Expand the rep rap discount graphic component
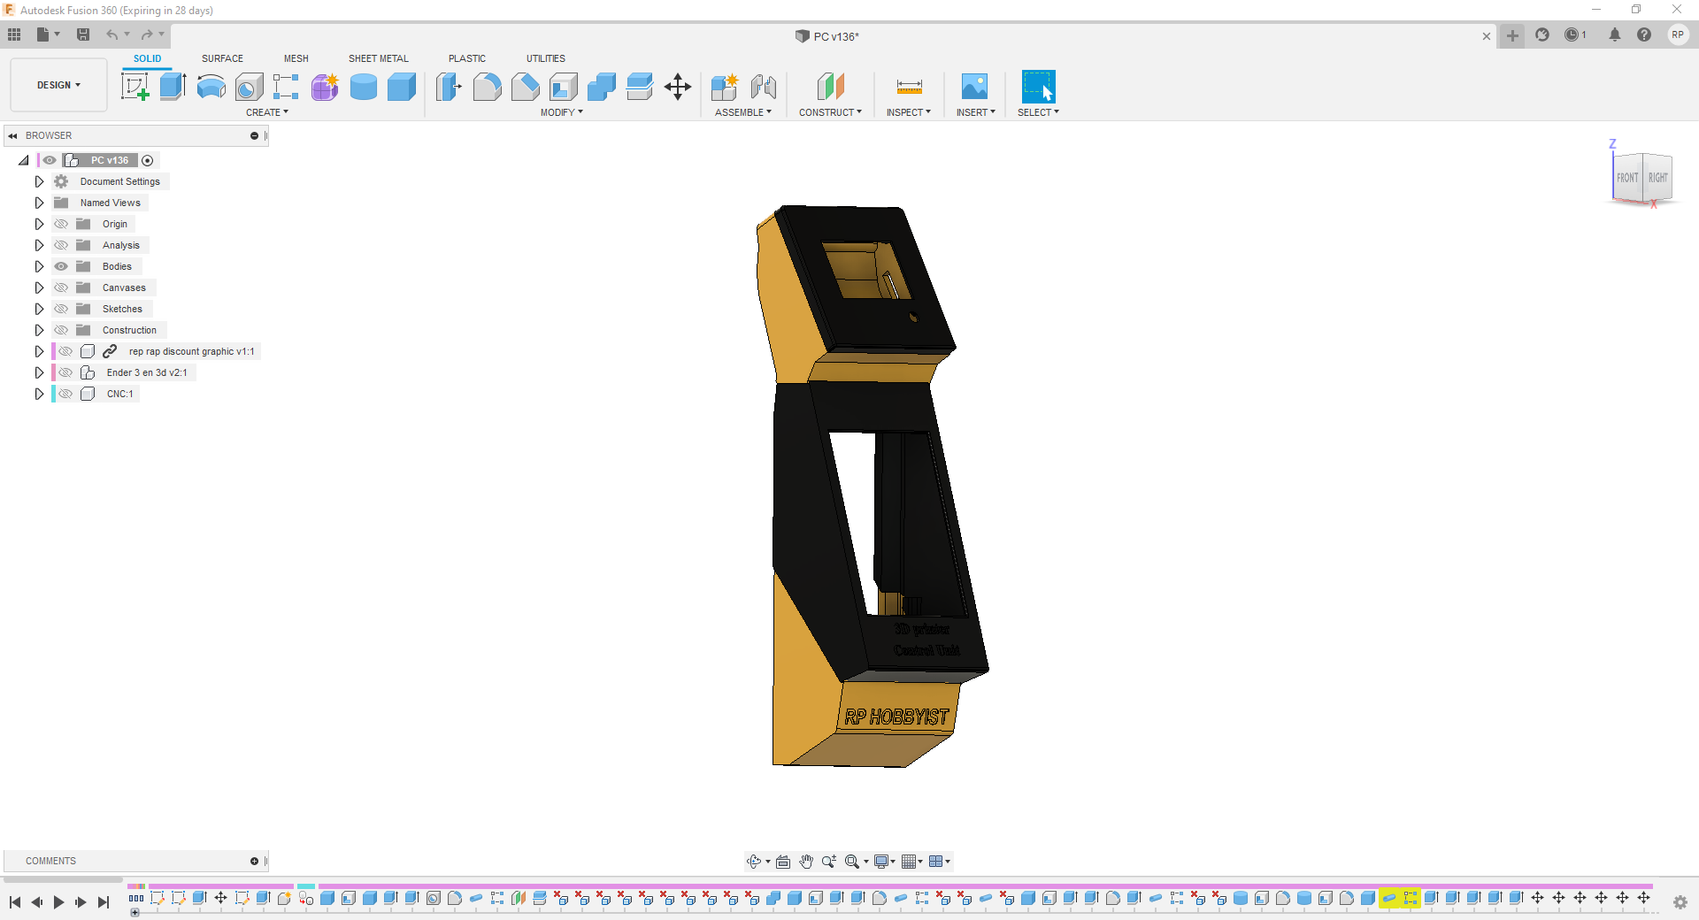 [39, 351]
